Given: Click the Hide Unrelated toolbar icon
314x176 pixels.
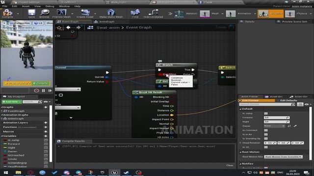Looking at the screenshot, I should tap(153, 13).
